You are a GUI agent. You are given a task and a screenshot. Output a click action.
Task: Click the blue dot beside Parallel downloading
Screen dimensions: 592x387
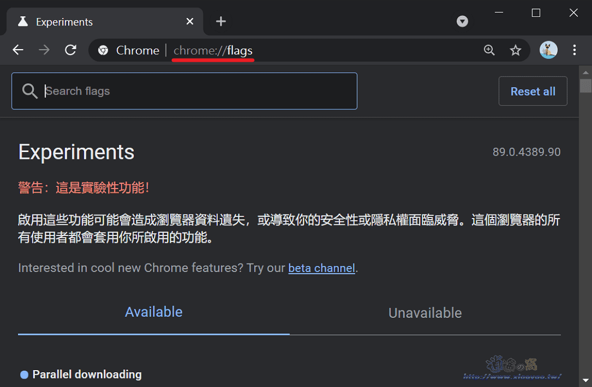coord(24,374)
